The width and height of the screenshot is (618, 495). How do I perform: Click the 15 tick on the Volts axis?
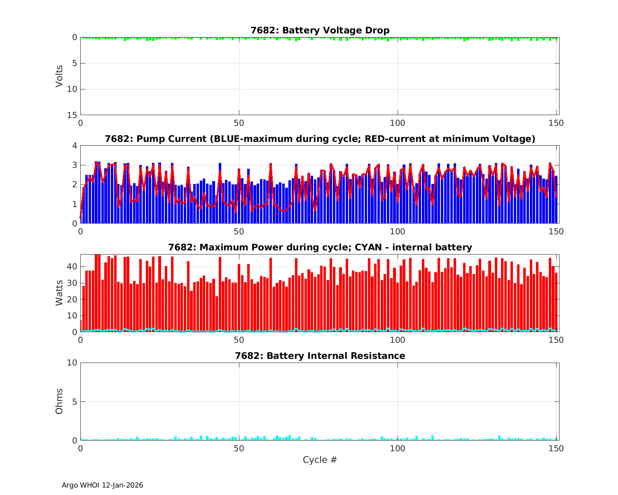[73, 115]
